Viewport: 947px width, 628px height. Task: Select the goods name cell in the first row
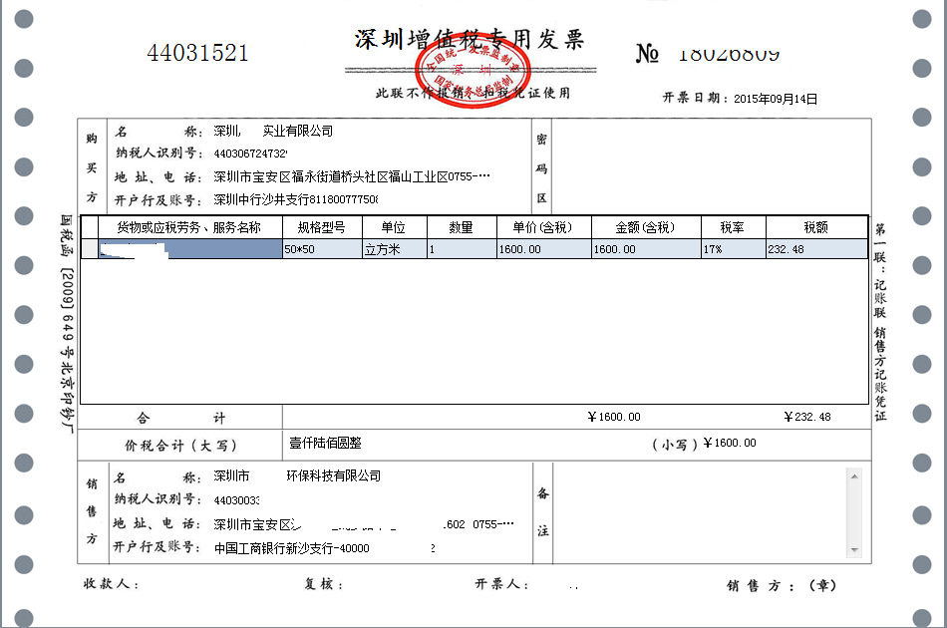click(x=190, y=249)
